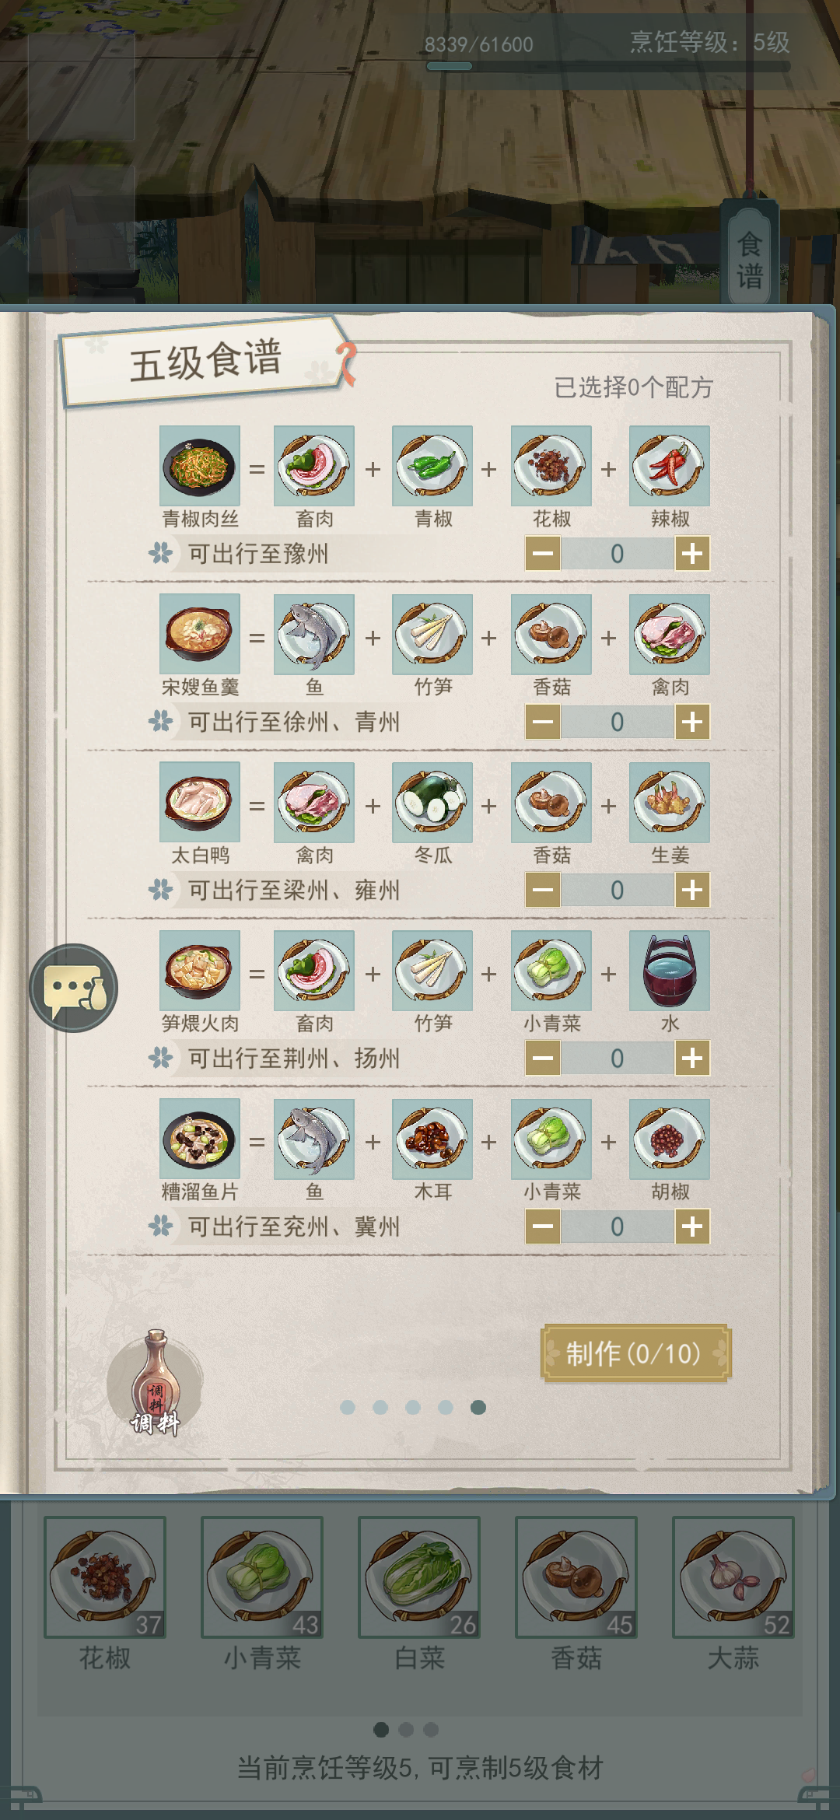Tap the red question mark help icon
The width and height of the screenshot is (840, 1820).
[x=347, y=363]
